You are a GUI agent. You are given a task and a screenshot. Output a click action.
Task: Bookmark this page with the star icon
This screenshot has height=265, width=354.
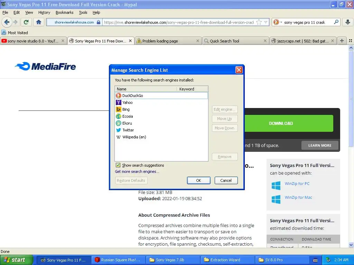click(x=259, y=22)
